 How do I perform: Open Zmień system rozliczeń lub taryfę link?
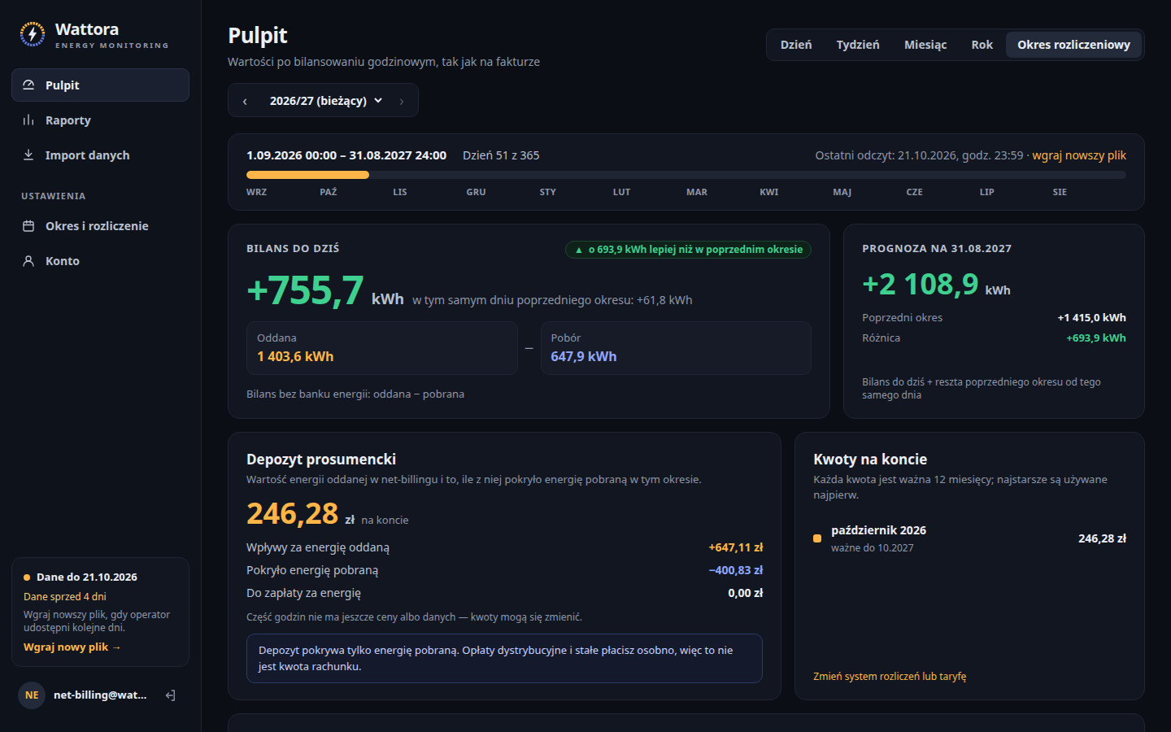(890, 676)
